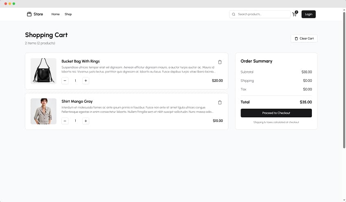
Task: Click the Store logo icon
Action: pos(29,14)
